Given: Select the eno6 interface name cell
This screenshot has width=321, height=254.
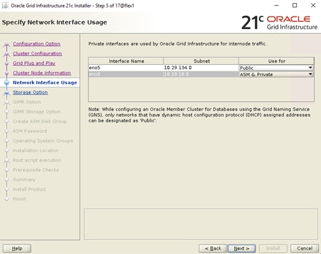Looking at the screenshot, I should tap(126, 74).
